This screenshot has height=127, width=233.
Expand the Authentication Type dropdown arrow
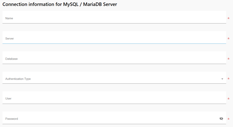(x=222, y=79)
